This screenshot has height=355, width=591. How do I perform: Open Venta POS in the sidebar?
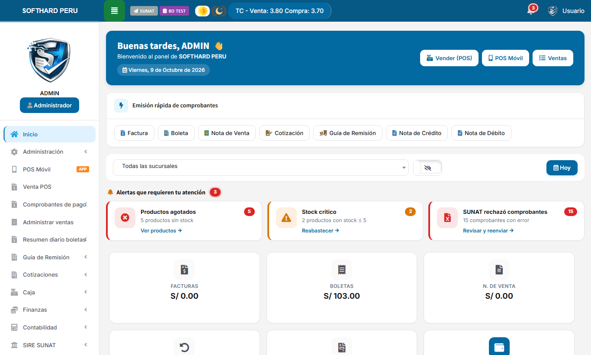click(x=50, y=187)
